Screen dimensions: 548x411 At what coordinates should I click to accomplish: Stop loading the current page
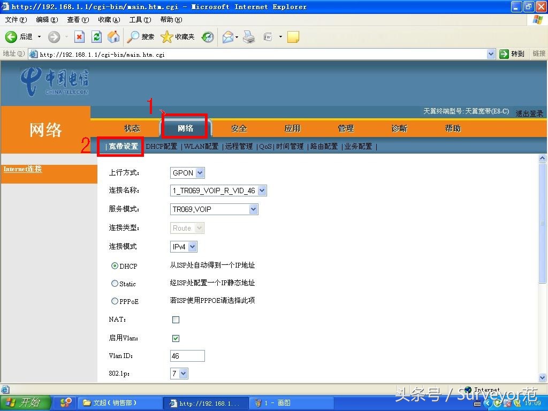(80, 37)
